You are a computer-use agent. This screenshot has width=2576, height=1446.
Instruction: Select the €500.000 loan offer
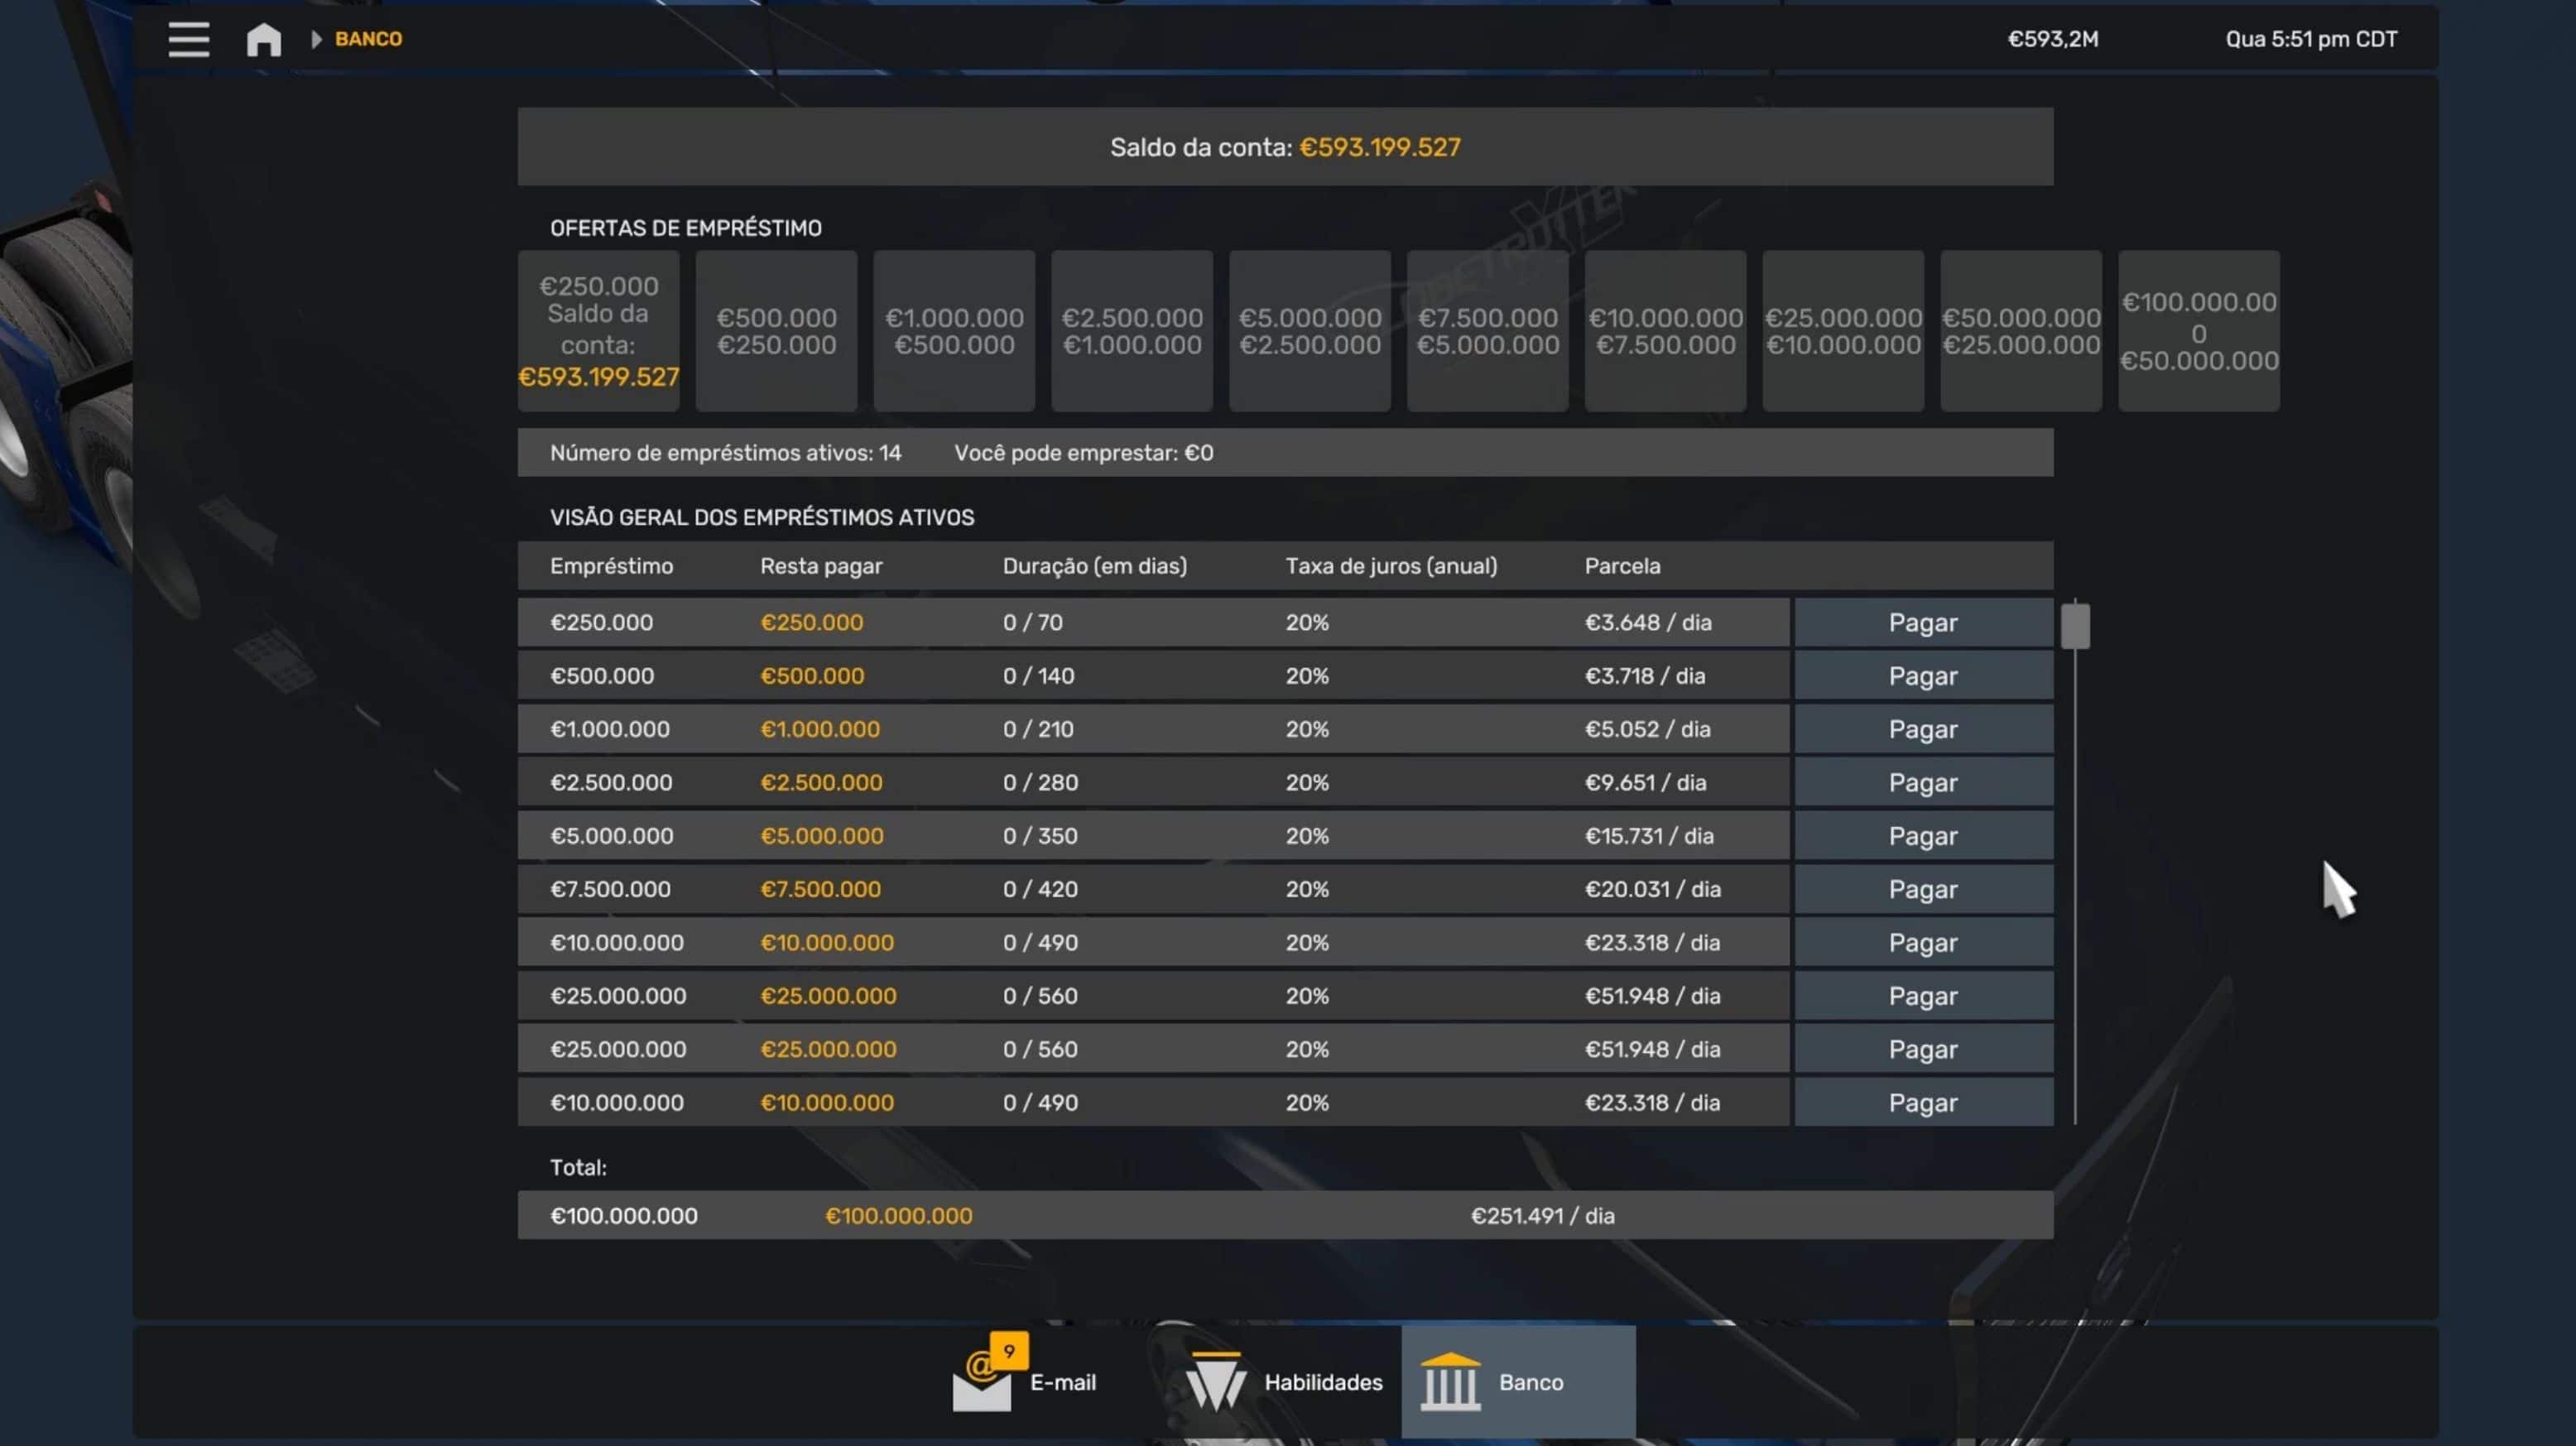click(x=776, y=331)
